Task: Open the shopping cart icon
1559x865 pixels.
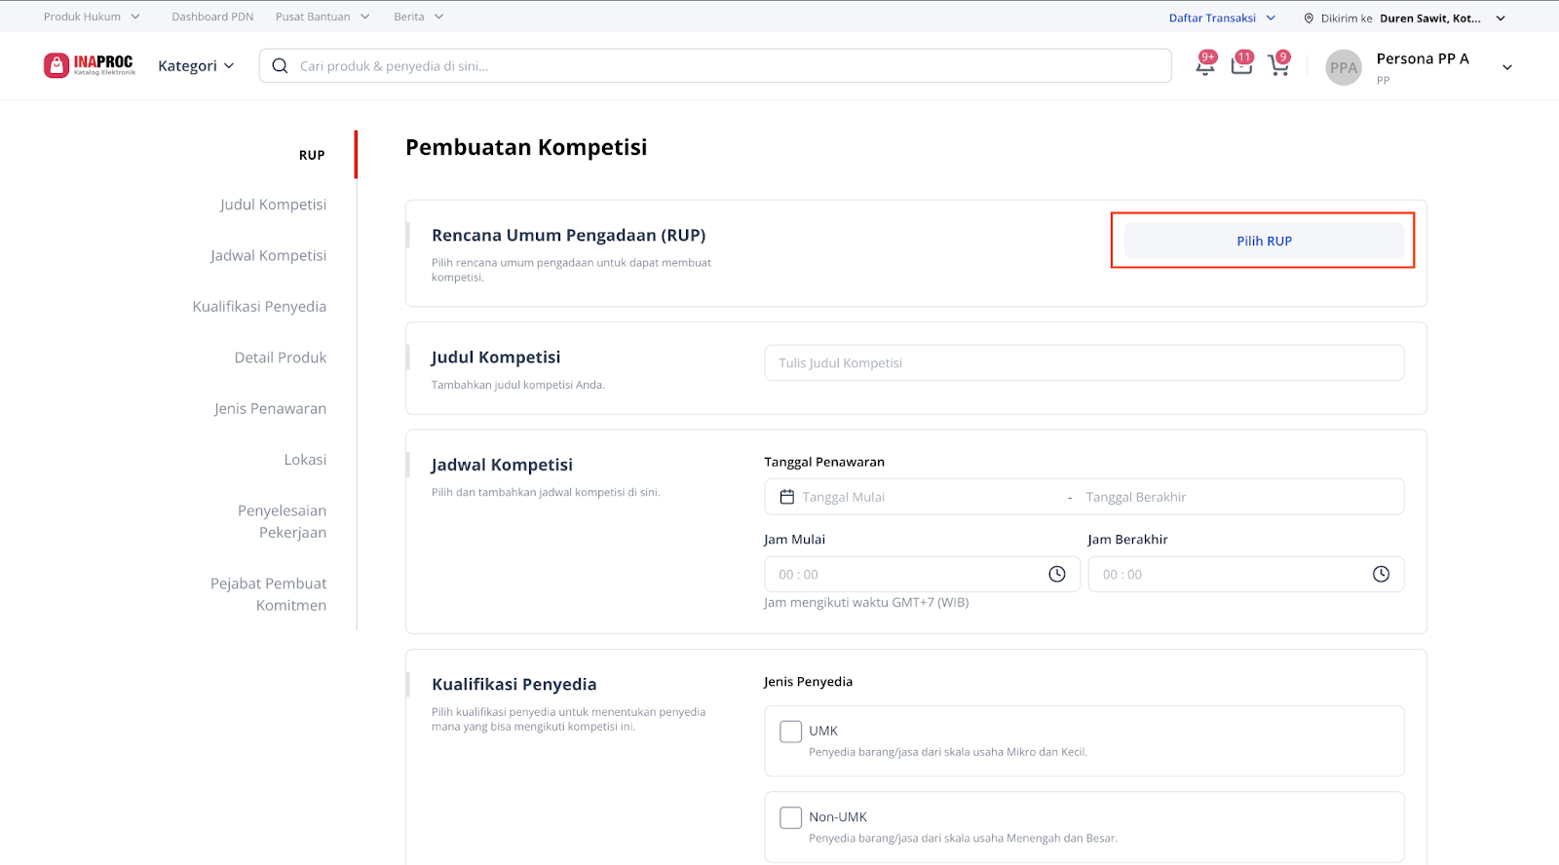Action: [1277, 65]
